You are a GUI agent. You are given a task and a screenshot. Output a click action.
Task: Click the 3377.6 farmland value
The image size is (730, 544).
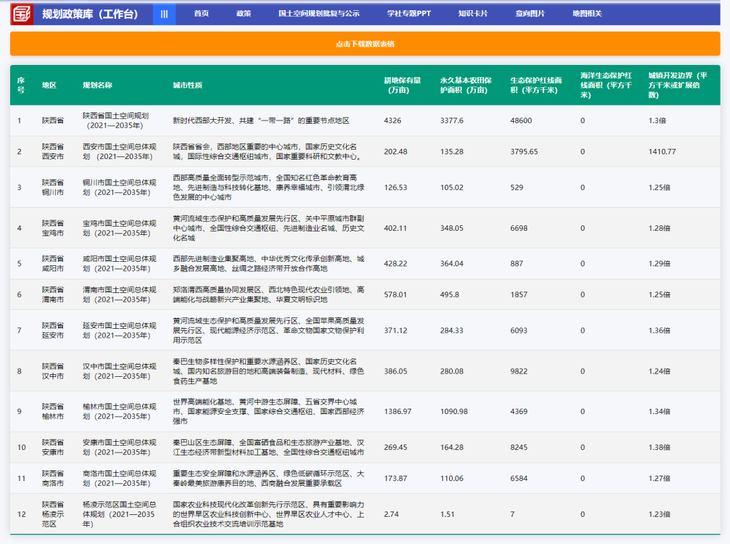(452, 120)
